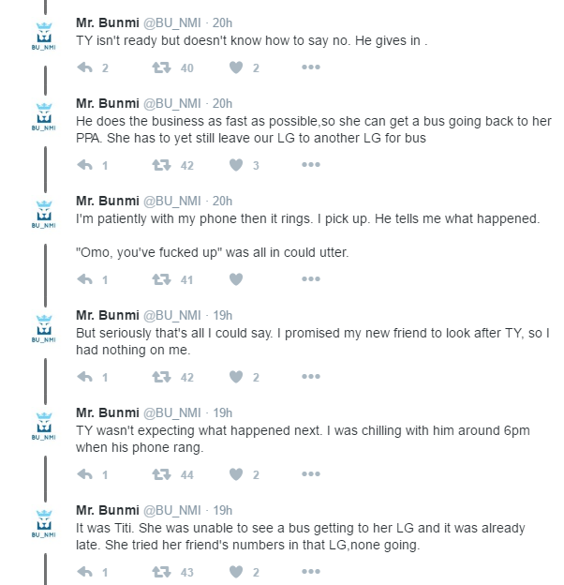Like the 'TY isn't ready' tweet

[x=236, y=67]
